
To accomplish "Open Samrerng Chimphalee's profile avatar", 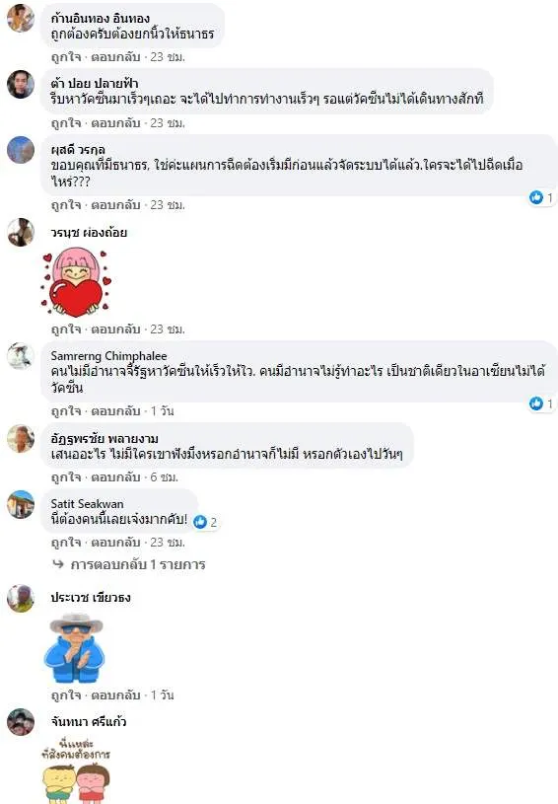I will [21, 356].
